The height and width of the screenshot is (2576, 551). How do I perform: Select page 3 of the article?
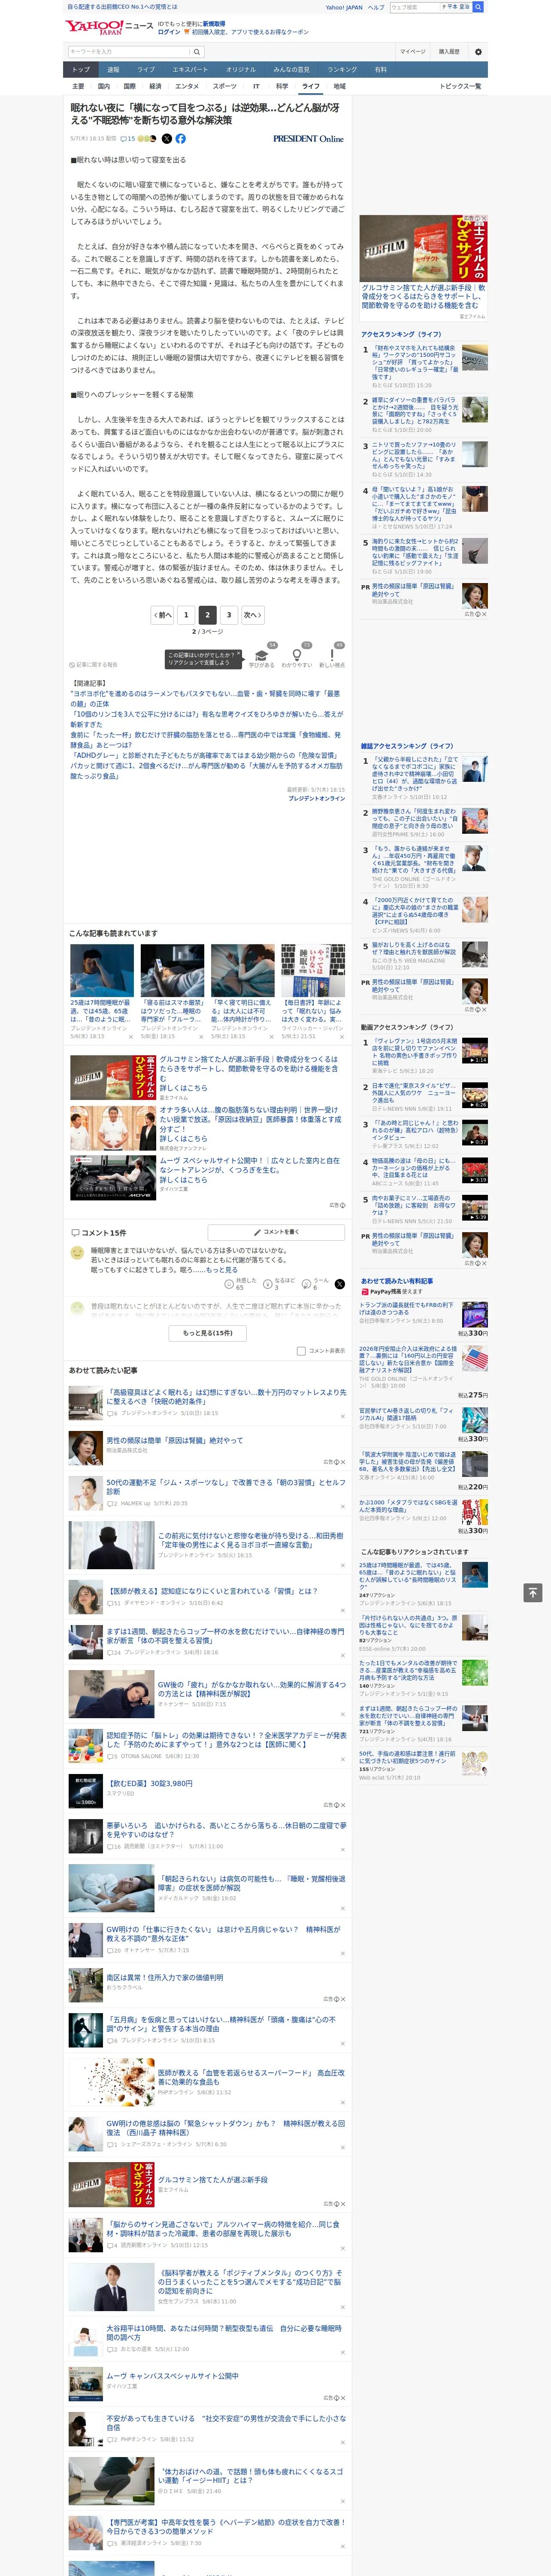click(229, 615)
